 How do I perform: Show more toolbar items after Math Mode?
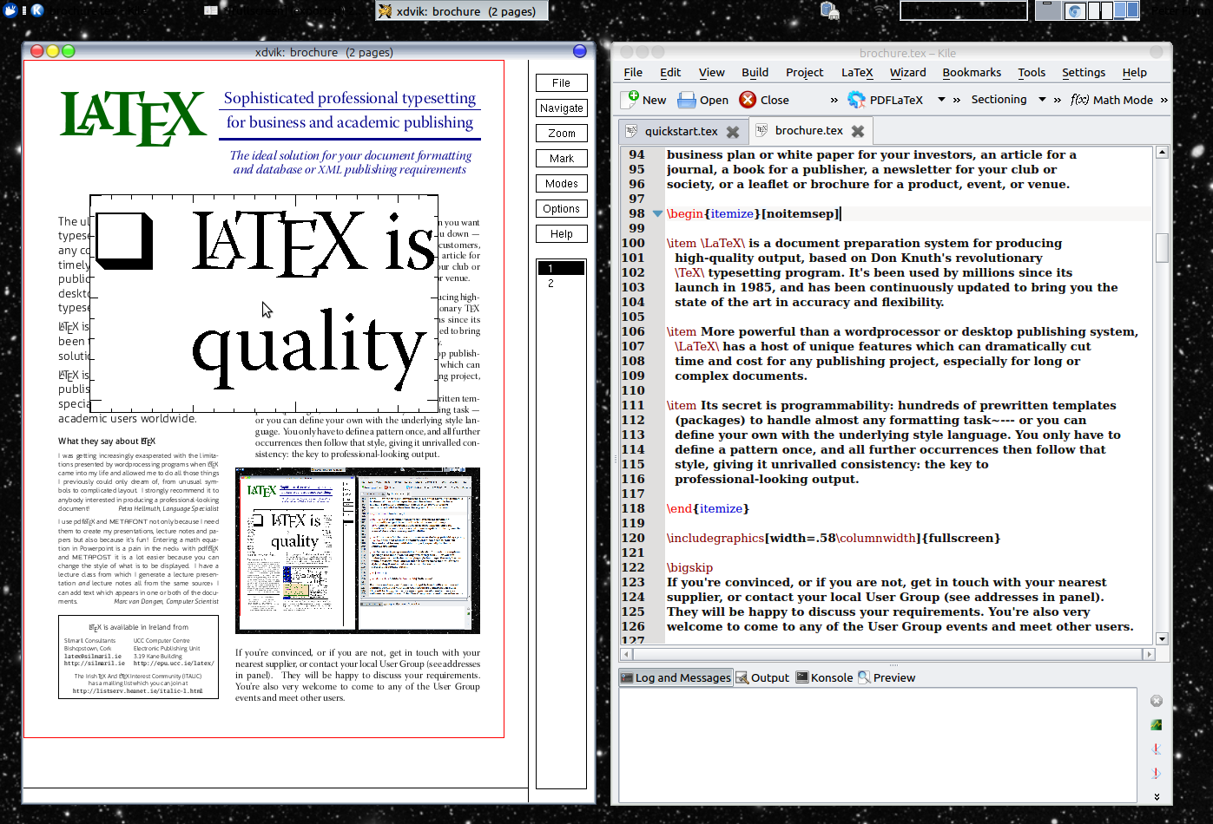point(1164,100)
